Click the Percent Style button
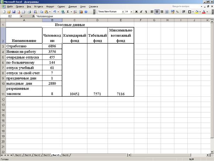The image size is (214, 161). point(177,12)
